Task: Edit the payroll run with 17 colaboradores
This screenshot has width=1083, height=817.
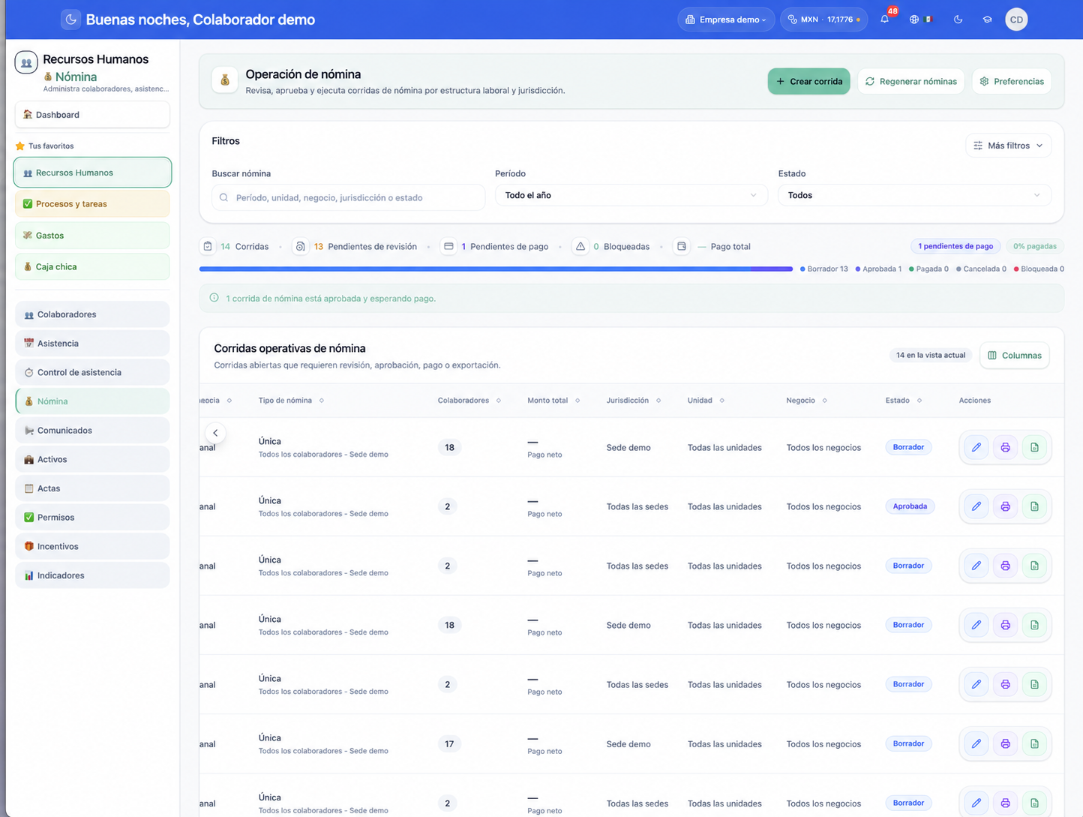Action: [x=976, y=743]
